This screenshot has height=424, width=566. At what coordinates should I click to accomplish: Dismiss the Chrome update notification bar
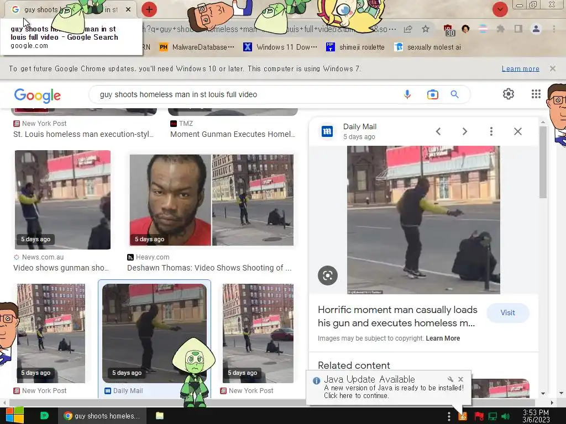552,68
